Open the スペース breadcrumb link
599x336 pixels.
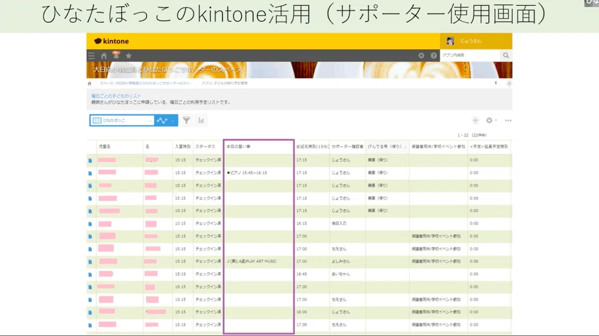146,83
